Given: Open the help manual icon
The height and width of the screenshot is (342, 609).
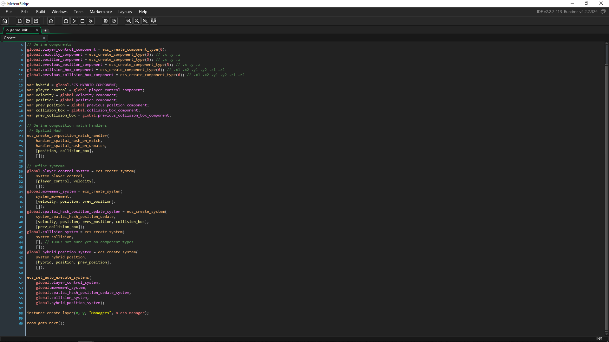Looking at the screenshot, I should pyautogui.click(x=114, y=21).
